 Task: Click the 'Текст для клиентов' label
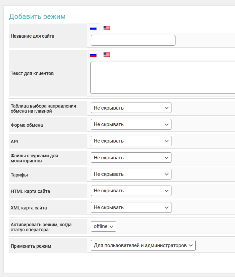(32, 73)
